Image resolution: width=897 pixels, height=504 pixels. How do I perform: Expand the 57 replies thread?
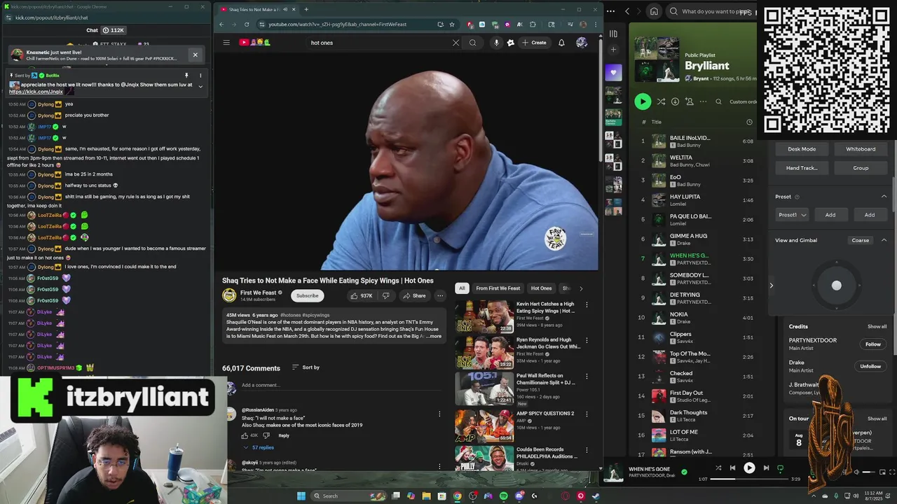(x=259, y=447)
